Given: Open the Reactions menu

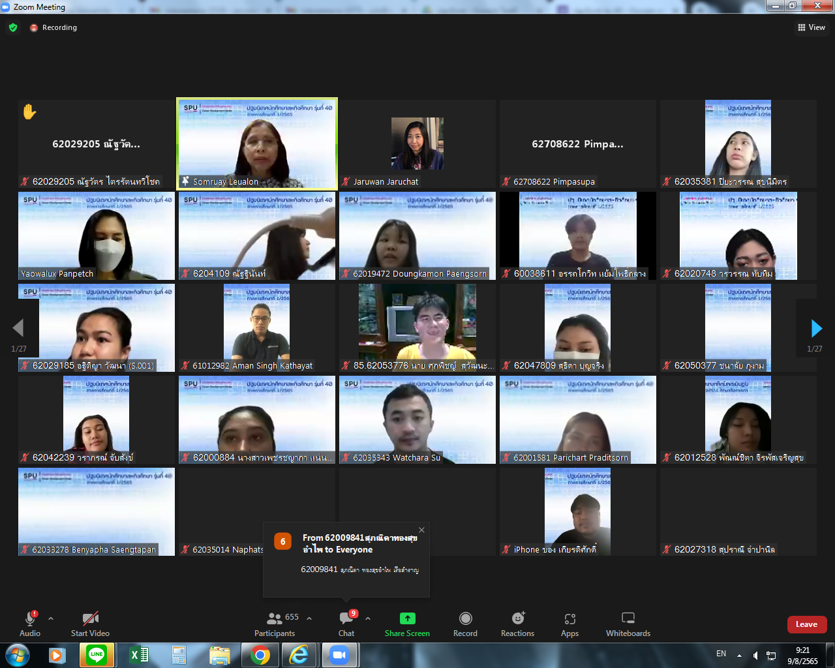Looking at the screenshot, I should 518,623.
